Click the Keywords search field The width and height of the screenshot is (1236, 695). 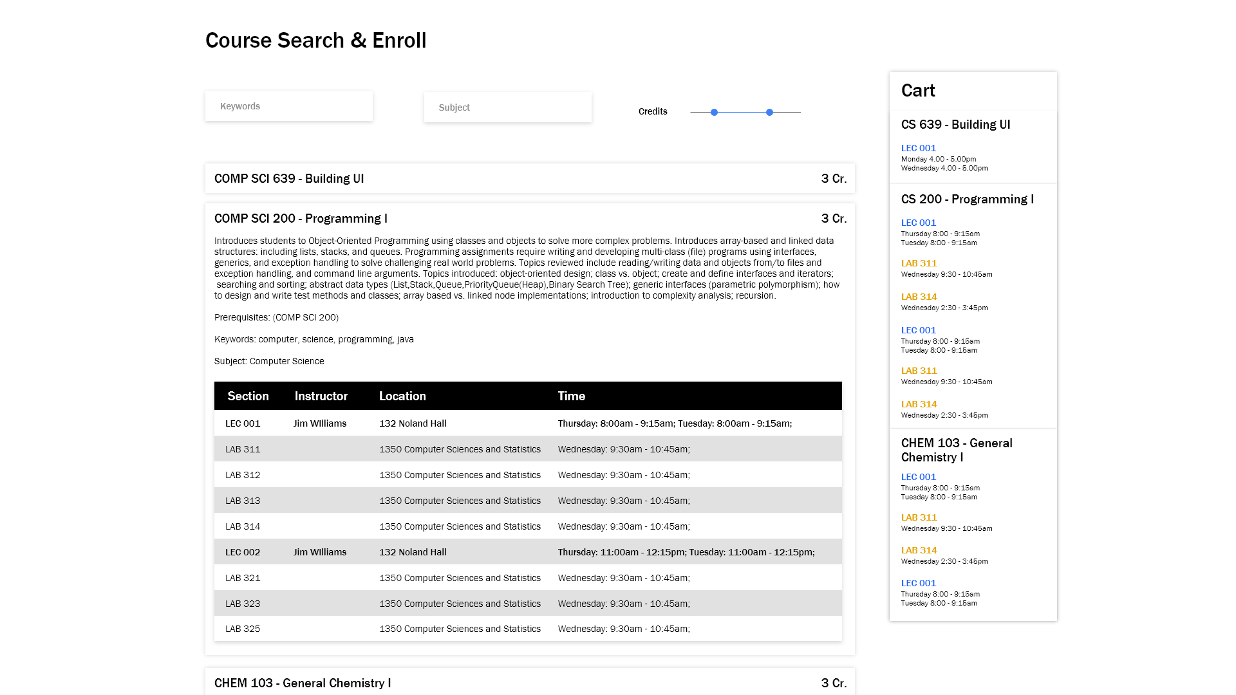click(288, 106)
